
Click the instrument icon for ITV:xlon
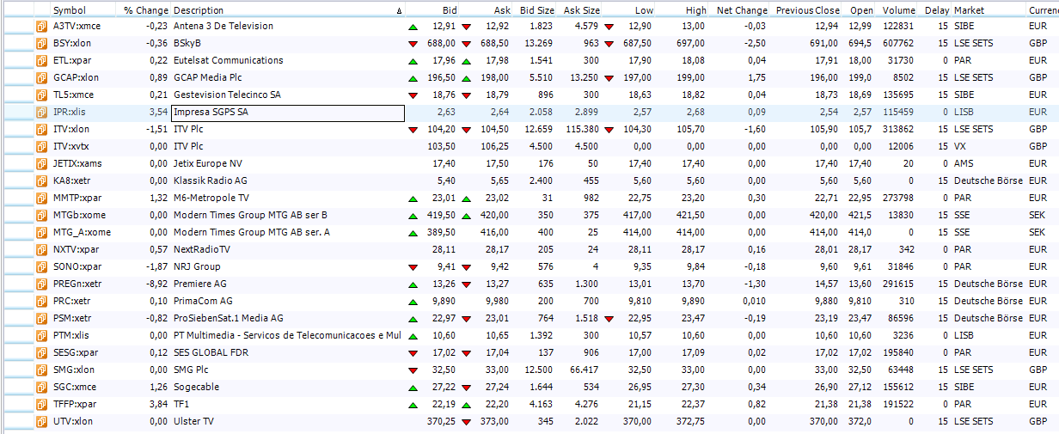pos(41,129)
